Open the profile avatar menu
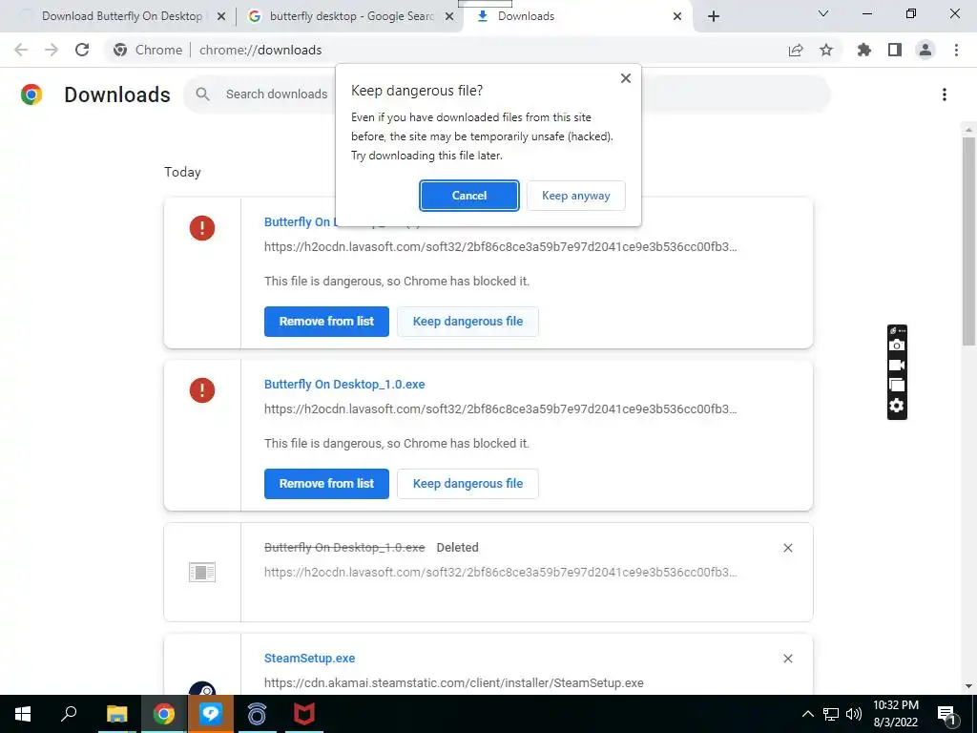977x733 pixels. click(x=925, y=50)
